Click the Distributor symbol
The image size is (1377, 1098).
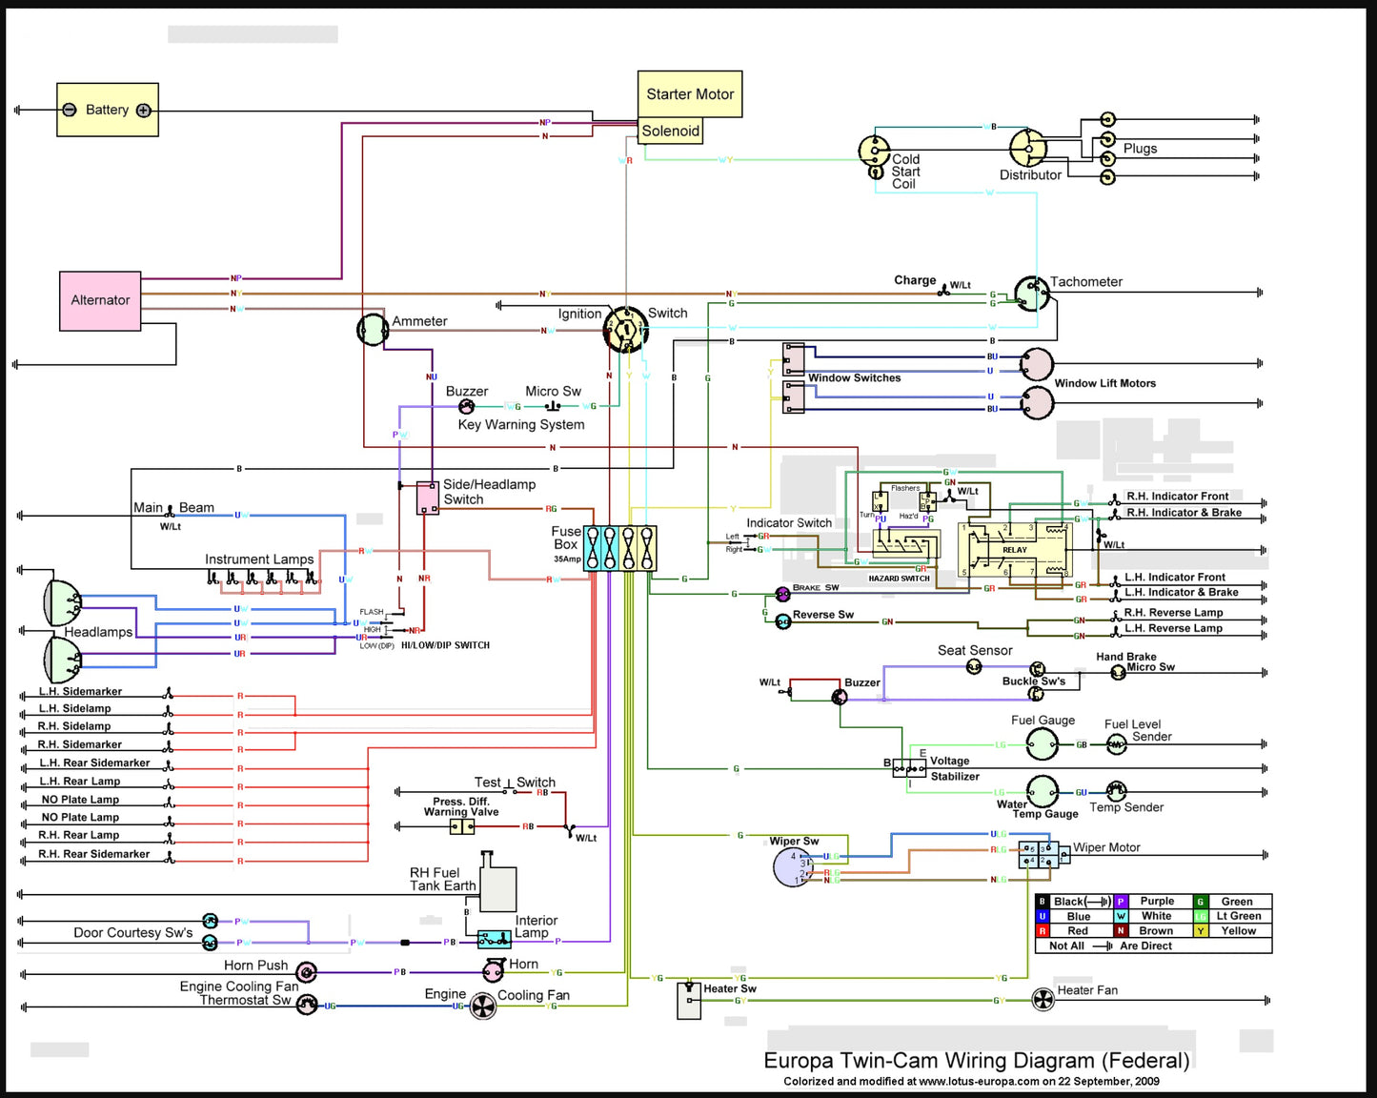1028,148
